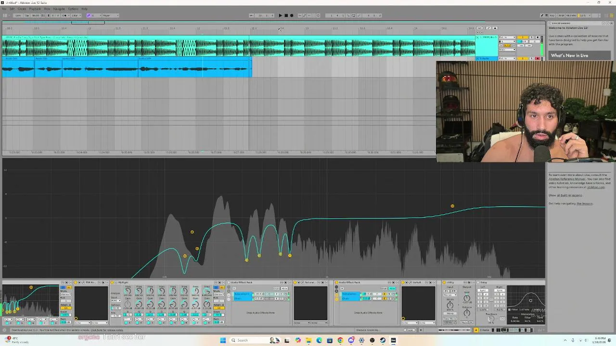Select the Saturation chain in first Audio Effect Rack

(242, 294)
